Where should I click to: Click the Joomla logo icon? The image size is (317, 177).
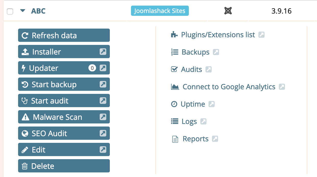(x=228, y=11)
